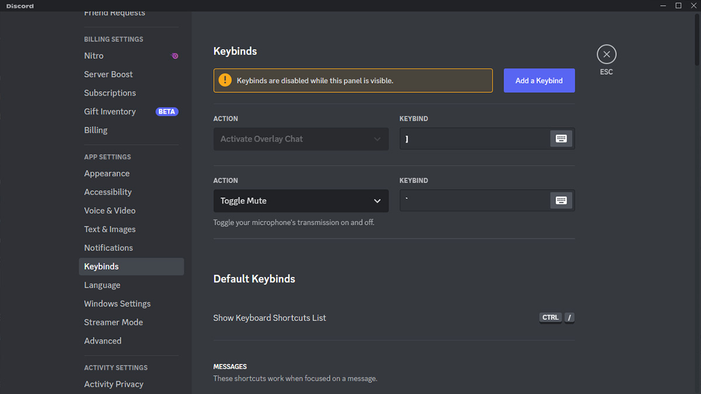Viewport: 701px width, 394px height.
Task: Click the keyboard icon next to Toggle Mute keybind
Action: tap(561, 200)
